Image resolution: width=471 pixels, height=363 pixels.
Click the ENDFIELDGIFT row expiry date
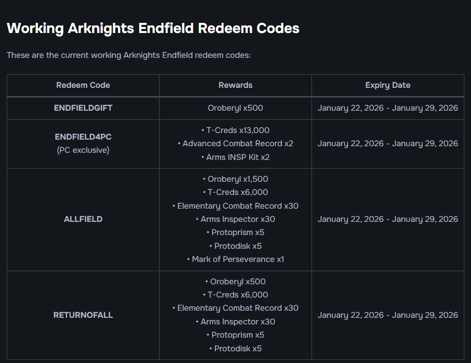click(388, 108)
